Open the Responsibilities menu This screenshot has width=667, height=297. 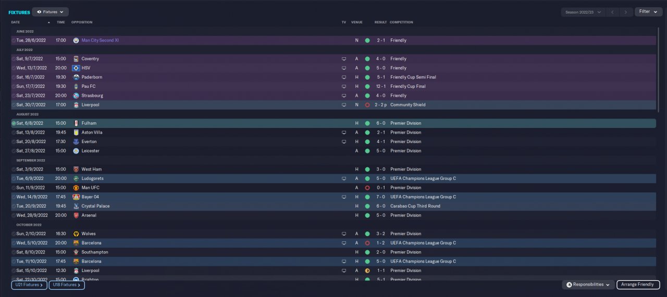coord(588,285)
